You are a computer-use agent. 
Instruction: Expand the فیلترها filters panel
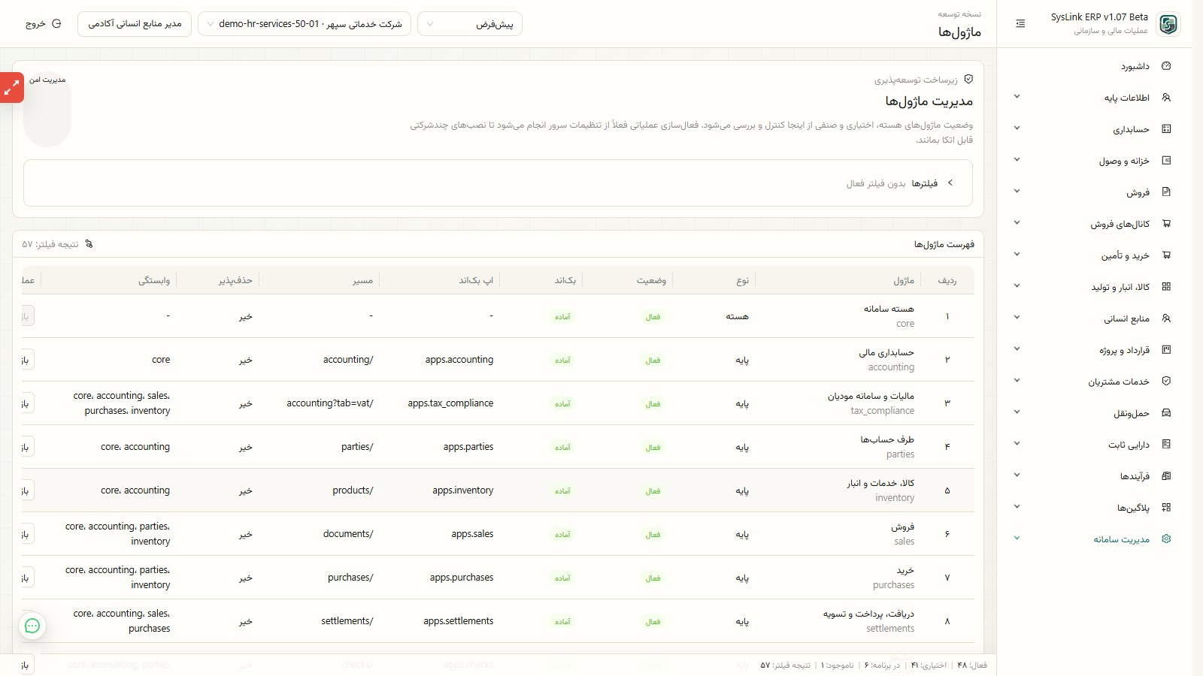(x=498, y=183)
